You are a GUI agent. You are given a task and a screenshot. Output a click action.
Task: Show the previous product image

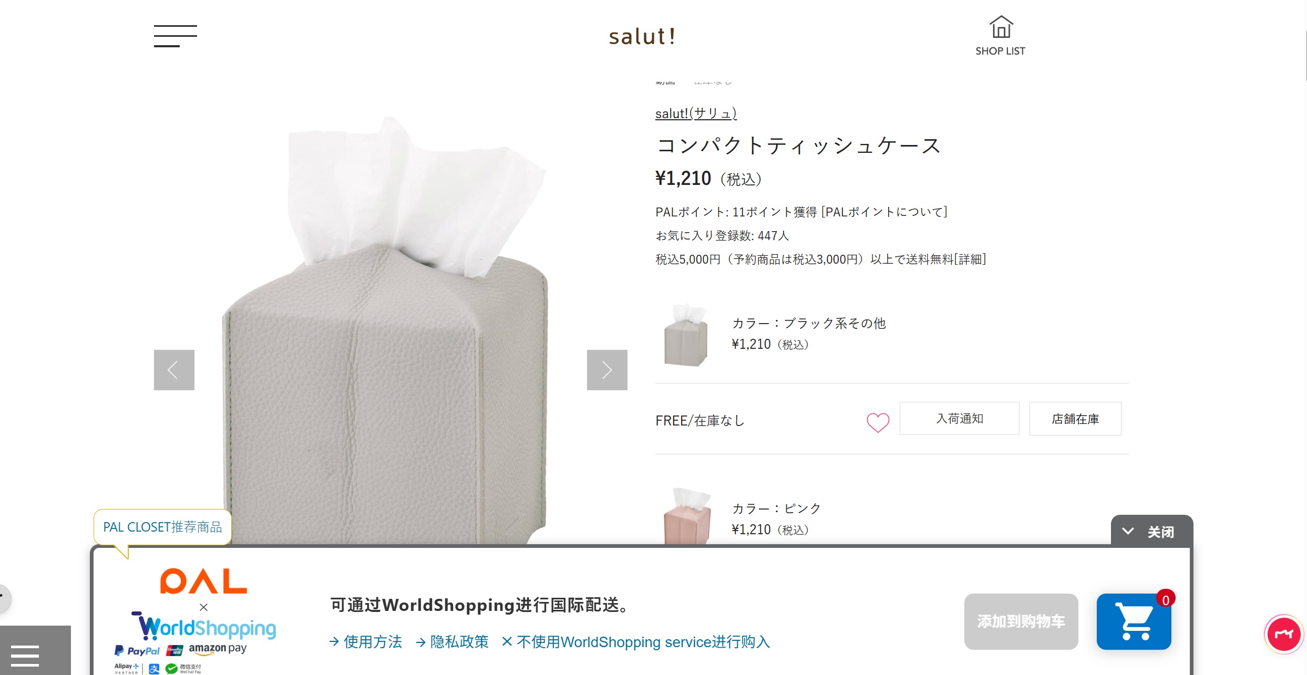coord(174,370)
